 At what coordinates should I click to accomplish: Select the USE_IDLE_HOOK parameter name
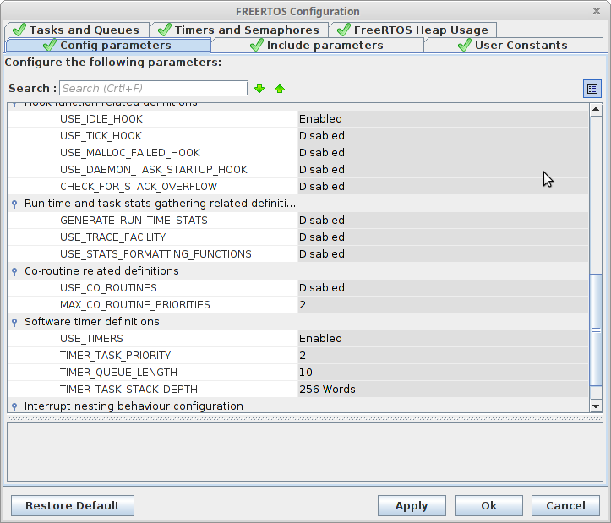coord(101,119)
